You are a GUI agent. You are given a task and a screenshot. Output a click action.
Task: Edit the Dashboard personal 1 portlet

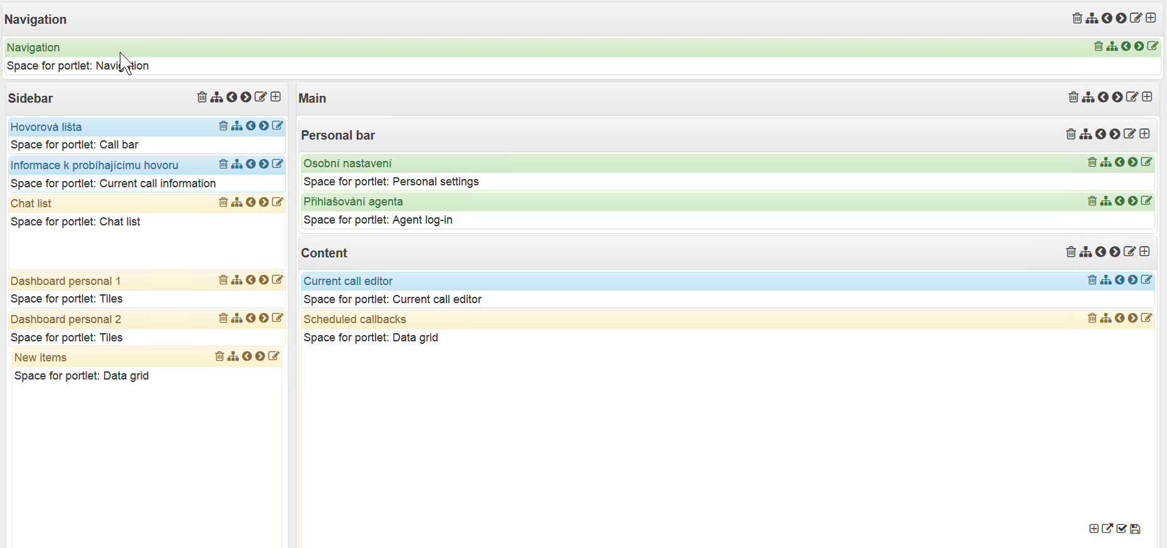click(277, 279)
